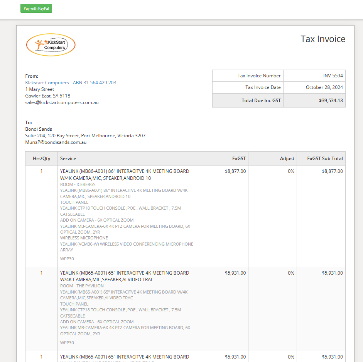Click the Pay with PayPal button
This screenshot has height=362, width=363.
coord(36,8)
